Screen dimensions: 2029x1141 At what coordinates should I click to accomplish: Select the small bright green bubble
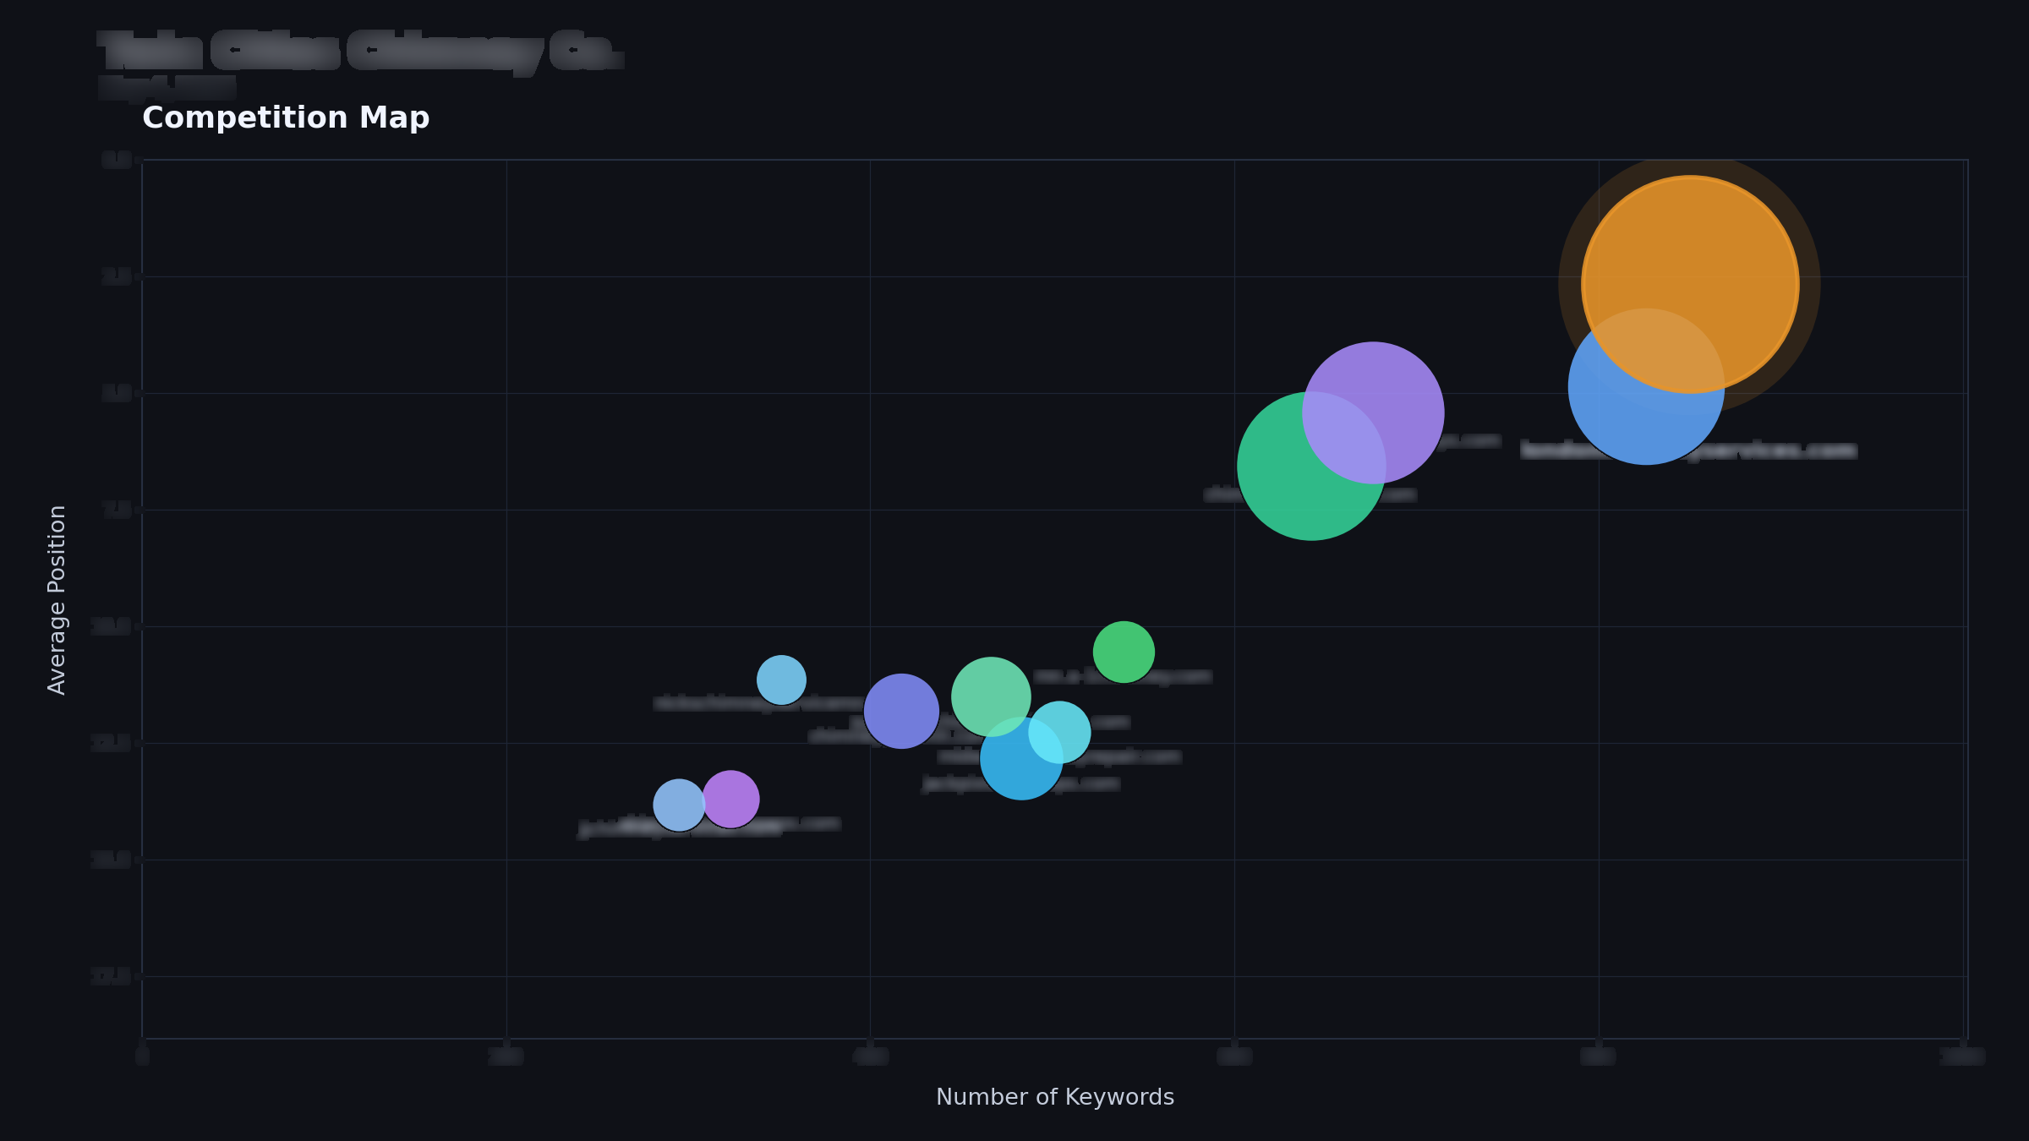click(1124, 652)
